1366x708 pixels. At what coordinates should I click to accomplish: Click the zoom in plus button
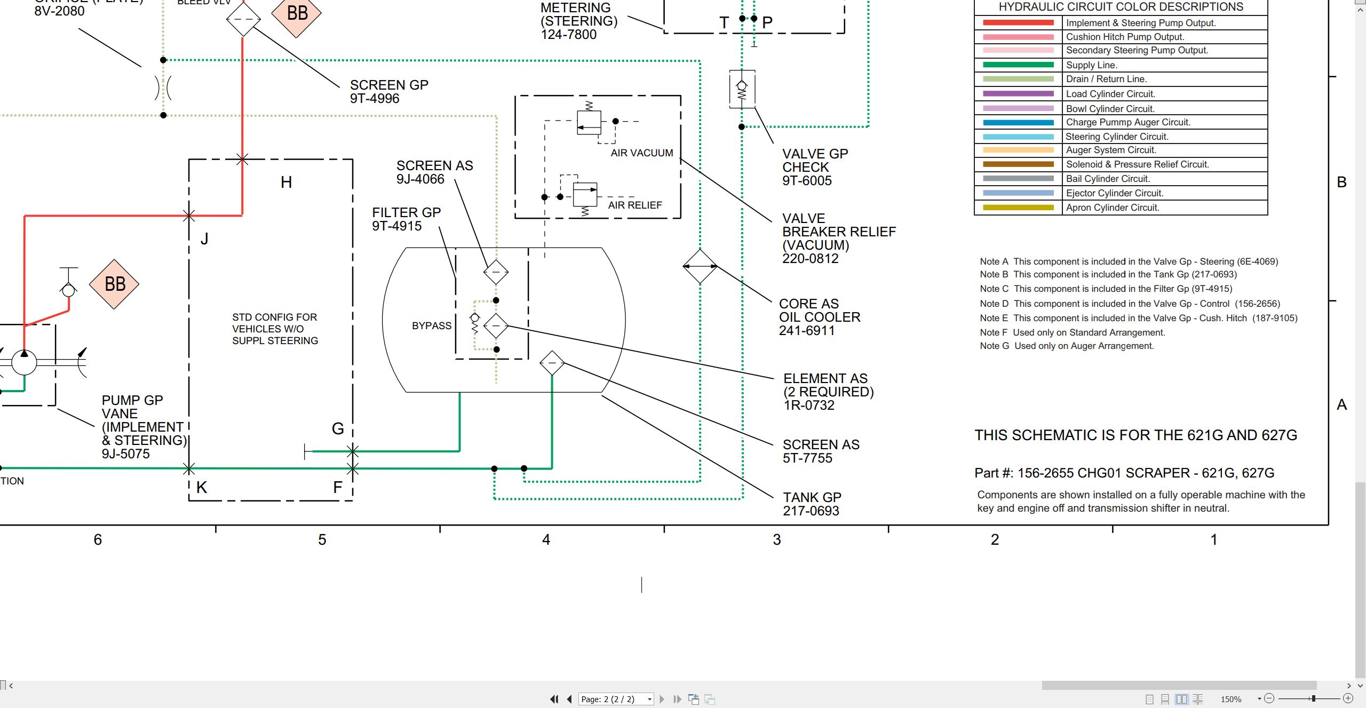(x=1348, y=698)
